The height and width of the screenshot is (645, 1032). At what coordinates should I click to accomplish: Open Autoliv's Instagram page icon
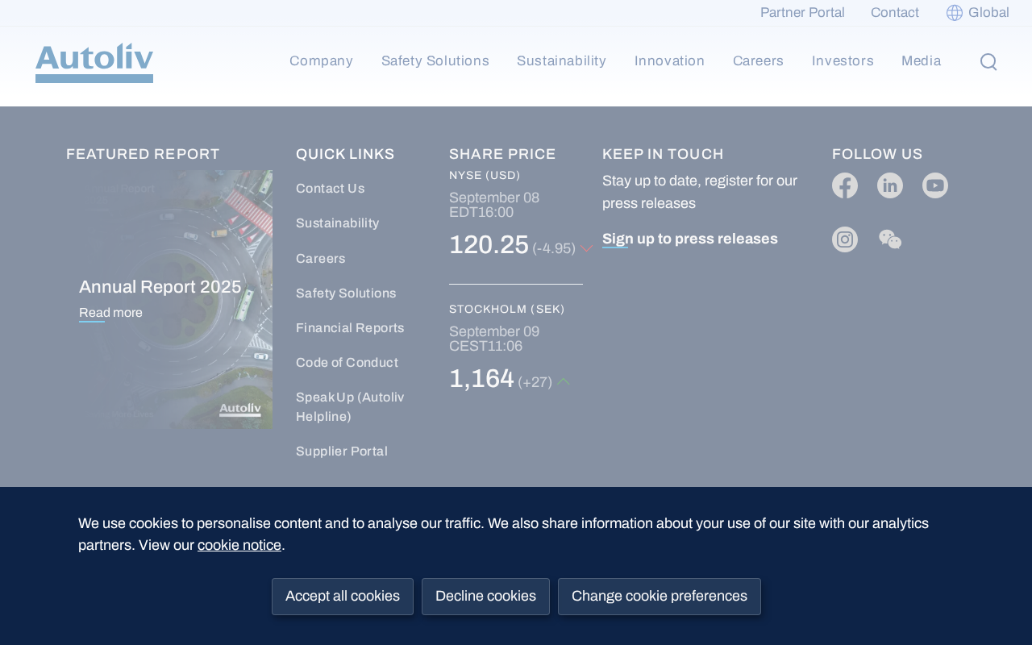pos(845,239)
